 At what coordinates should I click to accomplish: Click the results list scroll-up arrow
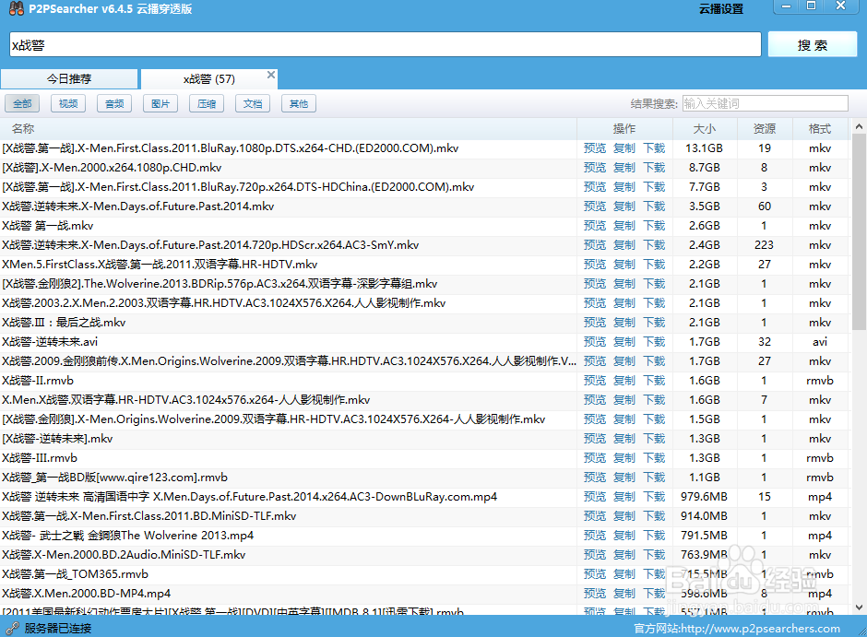tap(859, 126)
